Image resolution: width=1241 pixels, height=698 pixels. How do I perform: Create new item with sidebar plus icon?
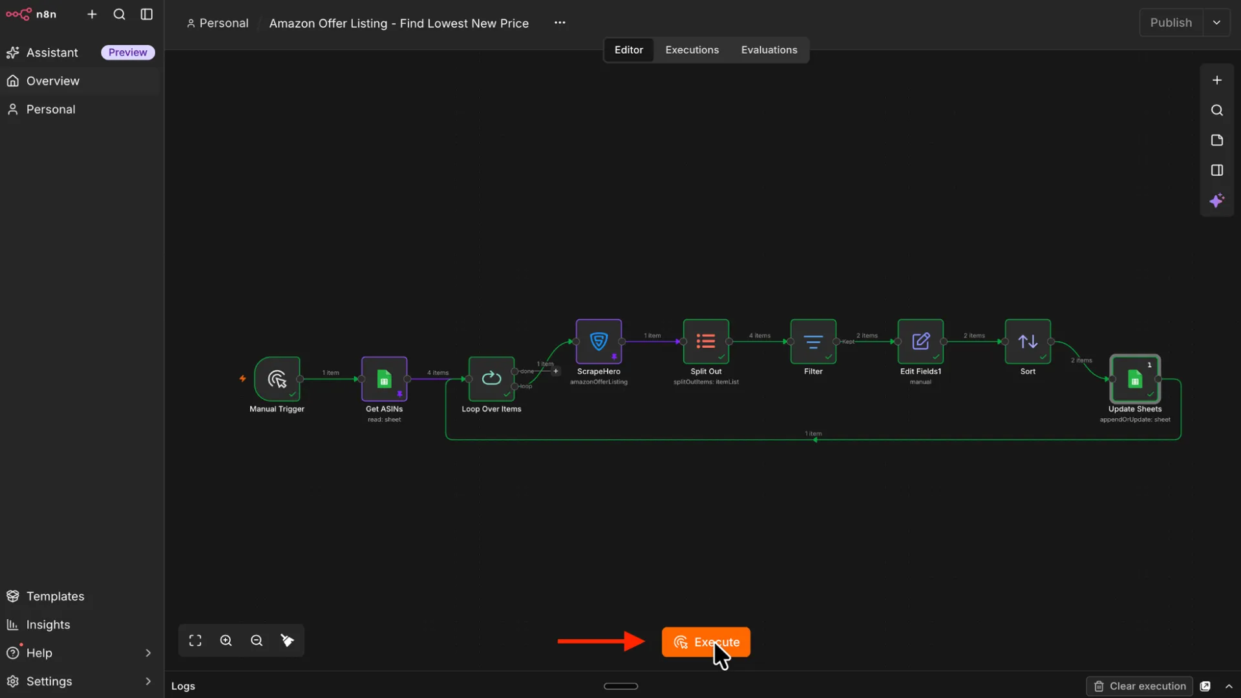pos(92,14)
